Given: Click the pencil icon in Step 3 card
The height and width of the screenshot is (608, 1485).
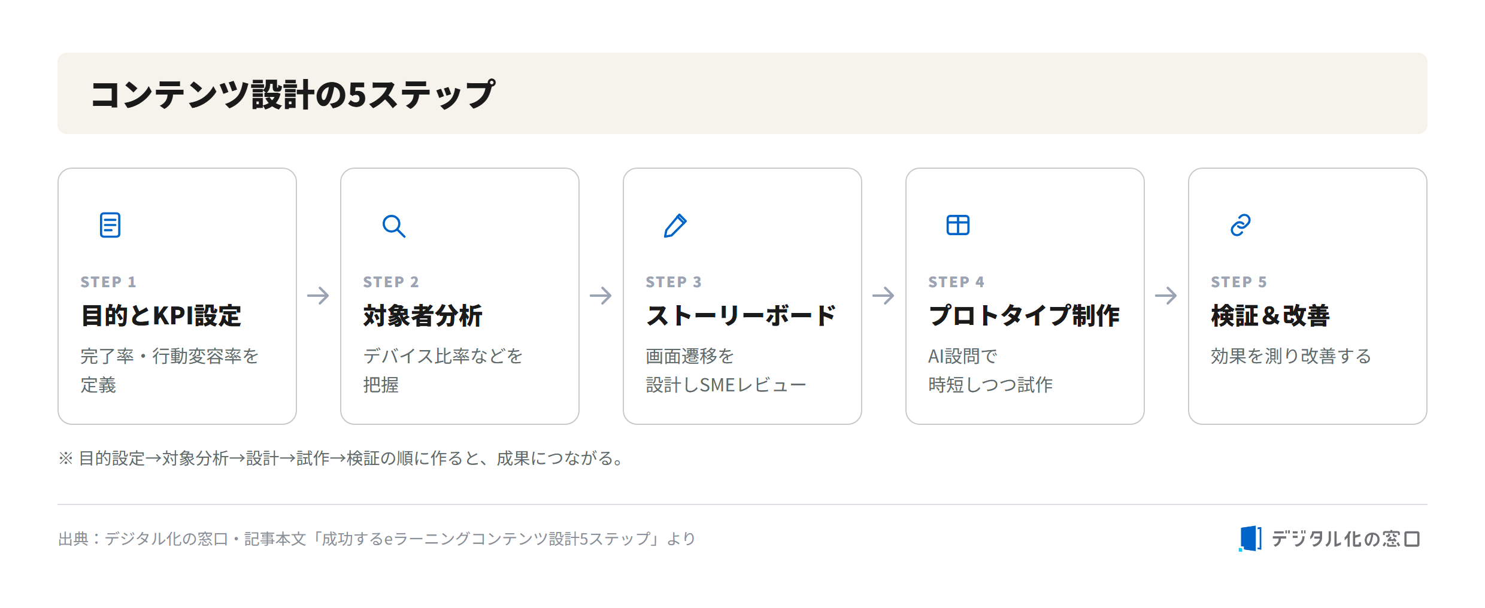Looking at the screenshot, I should [675, 226].
